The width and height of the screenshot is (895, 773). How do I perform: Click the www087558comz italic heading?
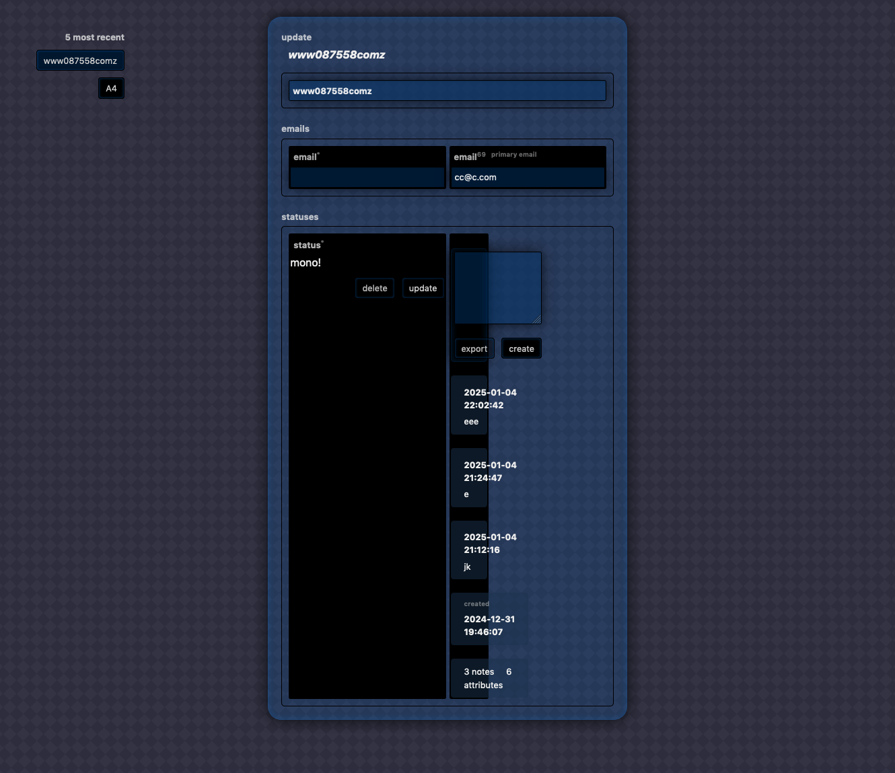[336, 55]
